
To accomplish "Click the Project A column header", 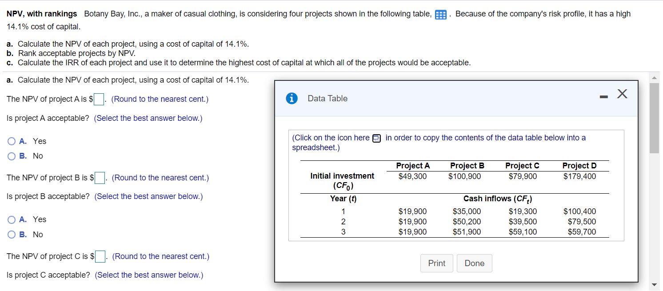I will click(x=413, y=166).
